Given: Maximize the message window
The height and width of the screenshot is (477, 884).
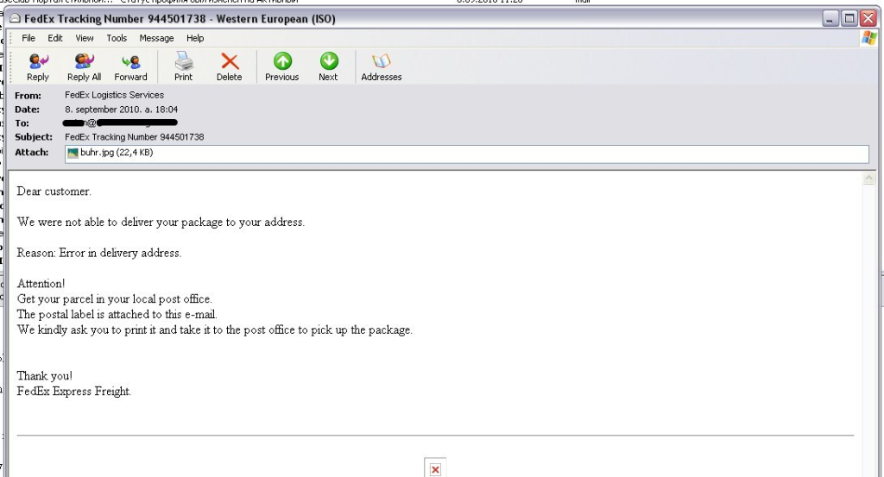Looking at the screenshot, I should point(849,19).
